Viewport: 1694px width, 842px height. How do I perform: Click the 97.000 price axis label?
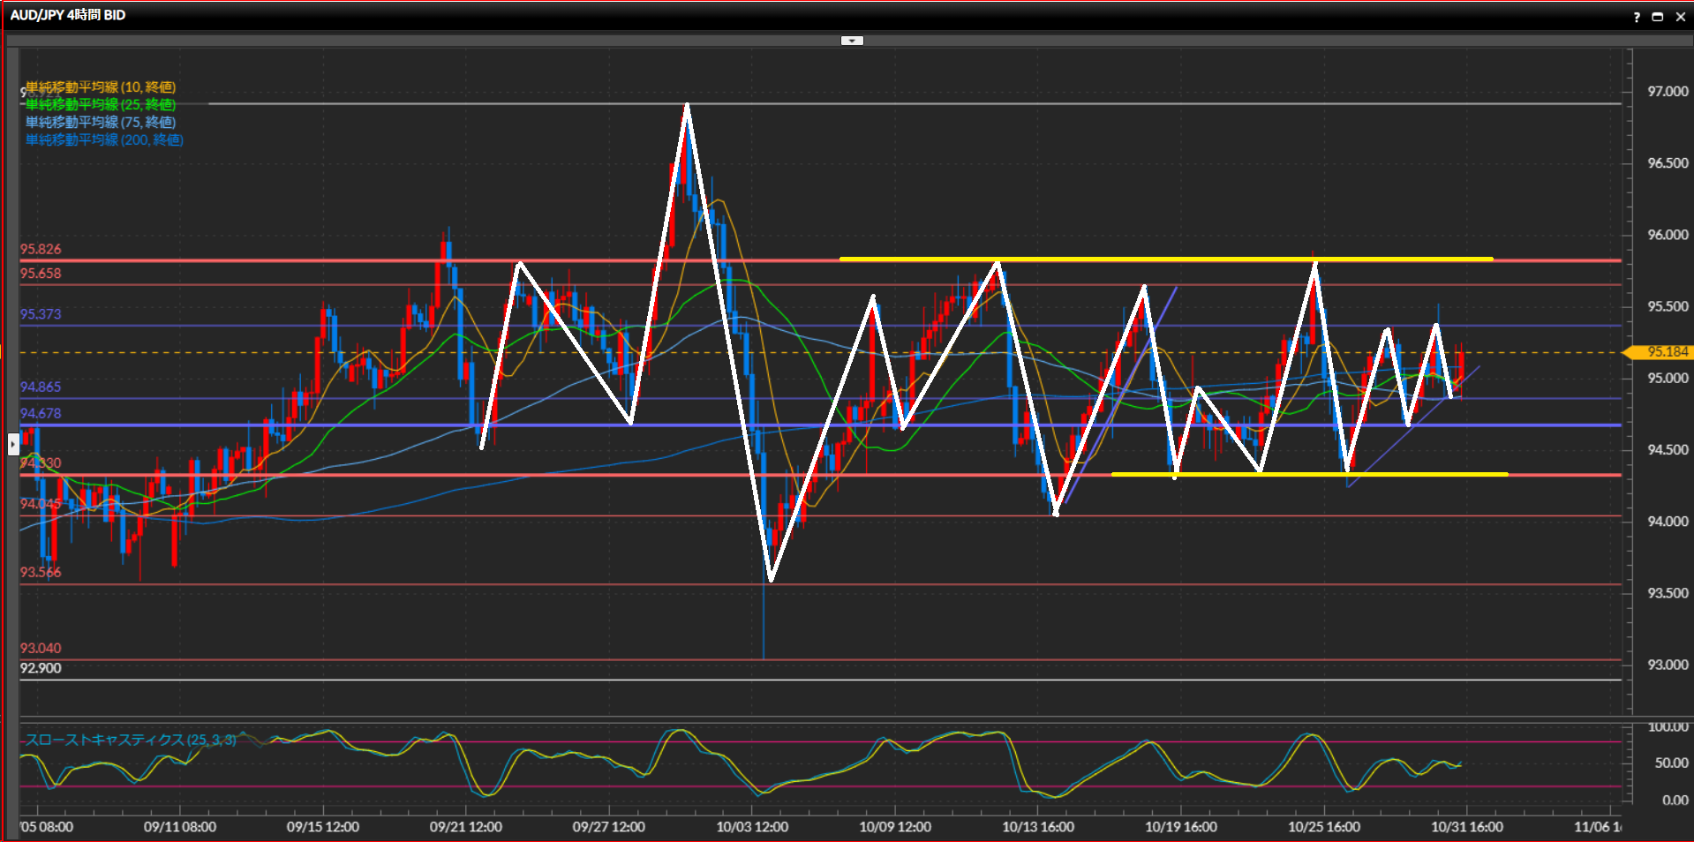(x=1667, y=92)
